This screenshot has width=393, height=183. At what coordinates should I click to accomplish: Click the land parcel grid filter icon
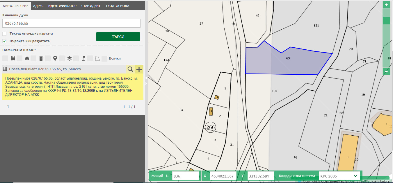[13, 58]
